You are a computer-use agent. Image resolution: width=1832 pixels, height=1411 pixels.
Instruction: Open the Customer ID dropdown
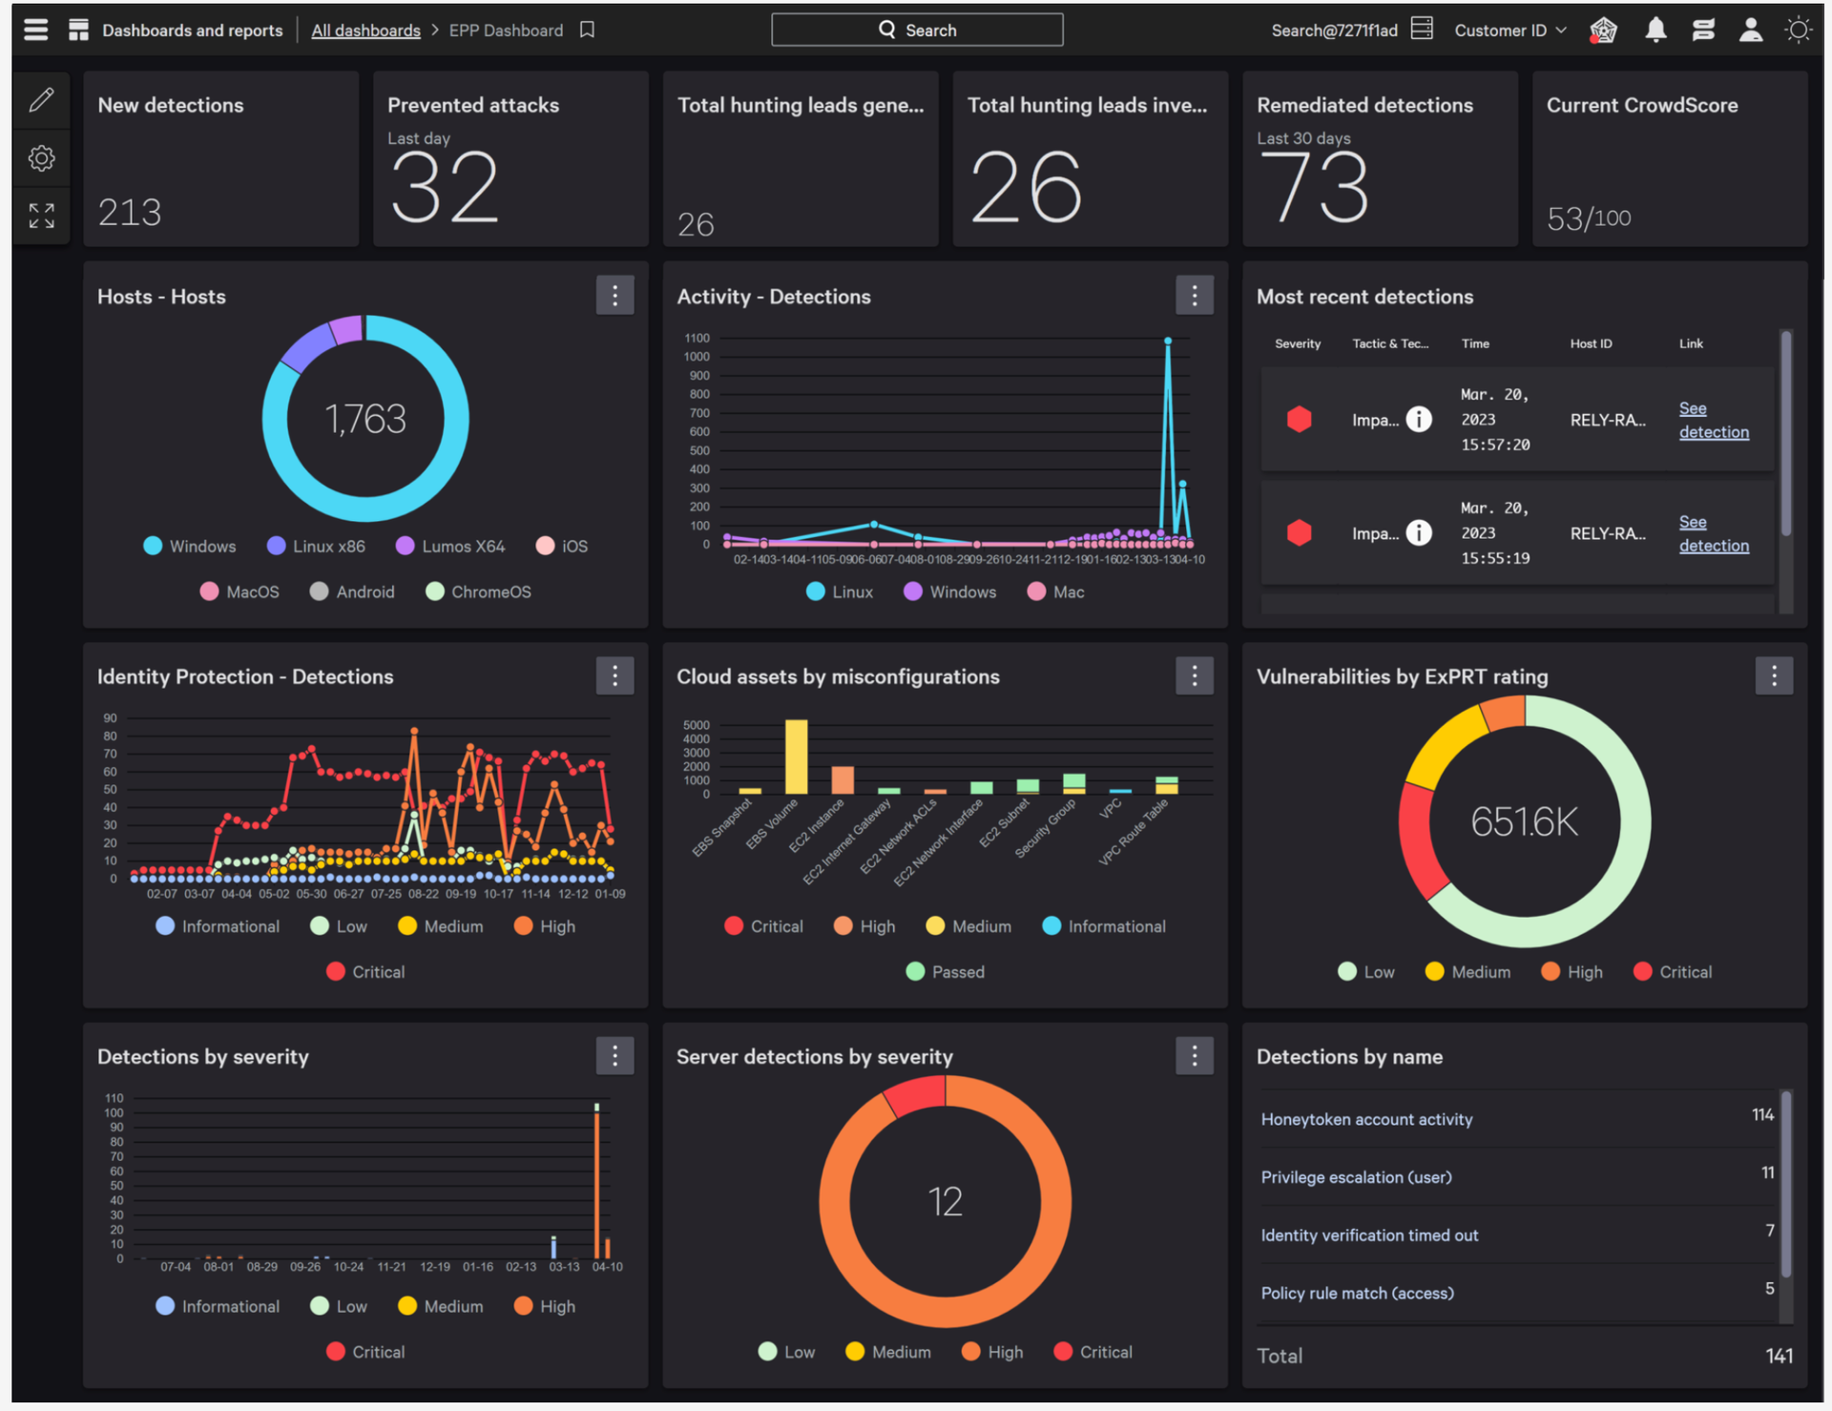pos(1509,30)
